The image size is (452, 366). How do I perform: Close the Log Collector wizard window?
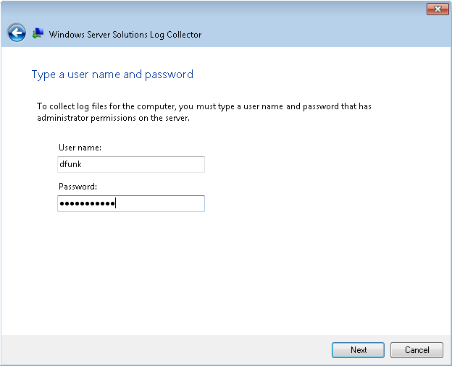pyautogui.click(x=436, y=9)
